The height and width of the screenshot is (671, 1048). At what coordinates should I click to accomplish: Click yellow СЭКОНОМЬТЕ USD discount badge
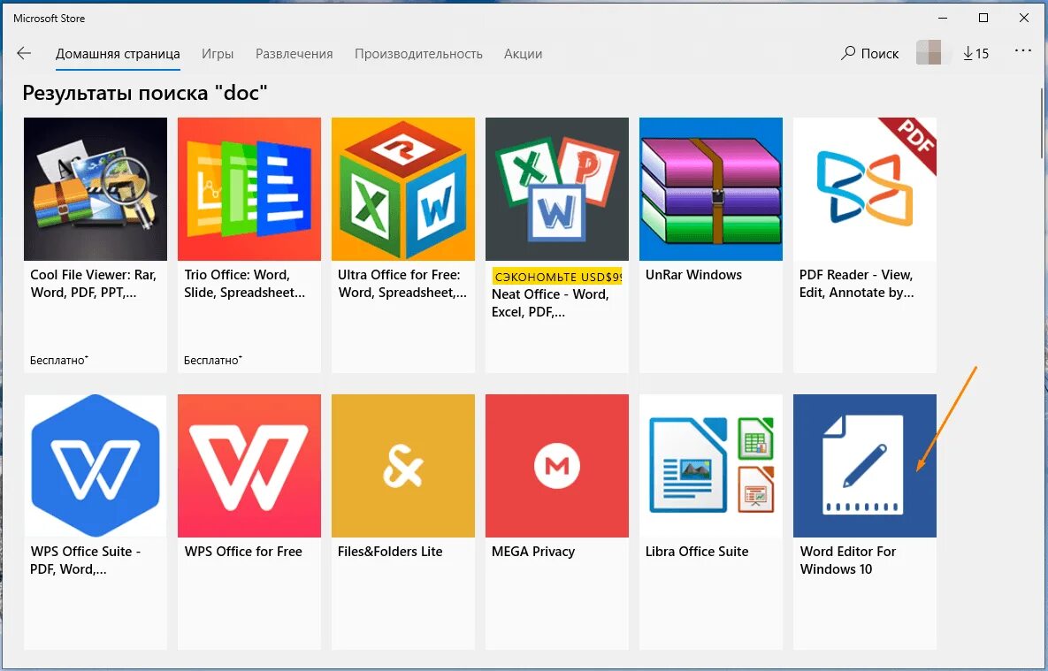[557, 276]
